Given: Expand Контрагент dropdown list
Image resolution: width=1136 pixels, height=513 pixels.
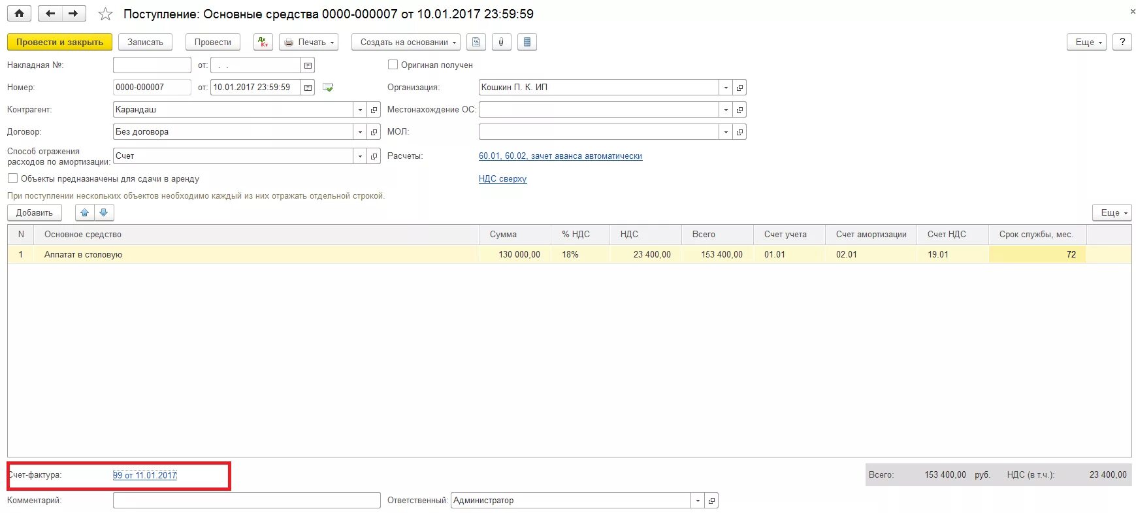Looking at the screenshot, I should point(360,110).
